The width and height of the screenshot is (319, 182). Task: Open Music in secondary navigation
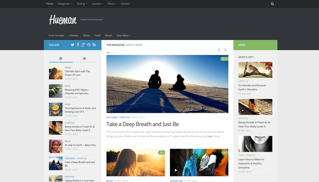pos(86,35)
